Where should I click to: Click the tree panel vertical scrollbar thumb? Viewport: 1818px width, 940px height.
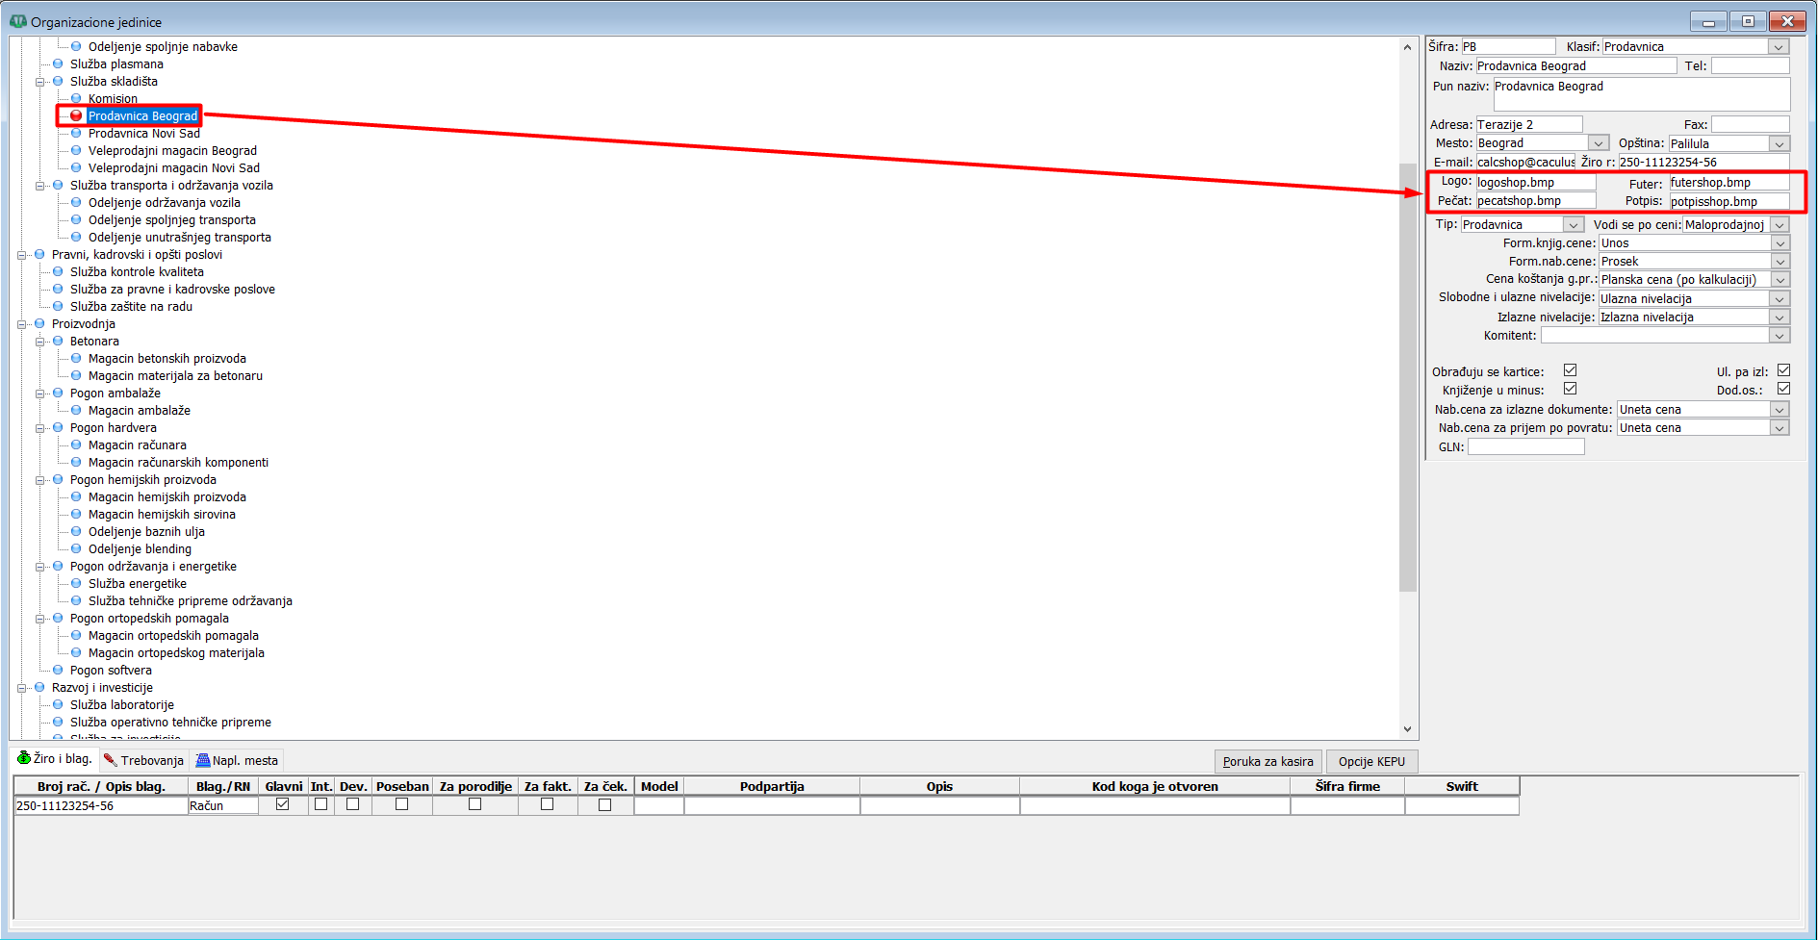coord(1407,375)
